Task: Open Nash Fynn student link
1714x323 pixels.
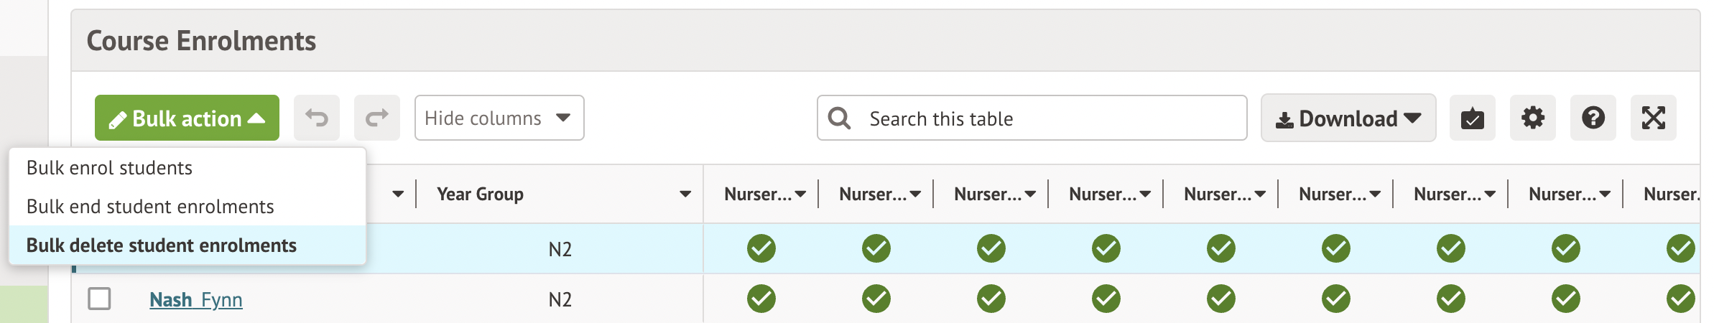Action: (x=195, y=299)
